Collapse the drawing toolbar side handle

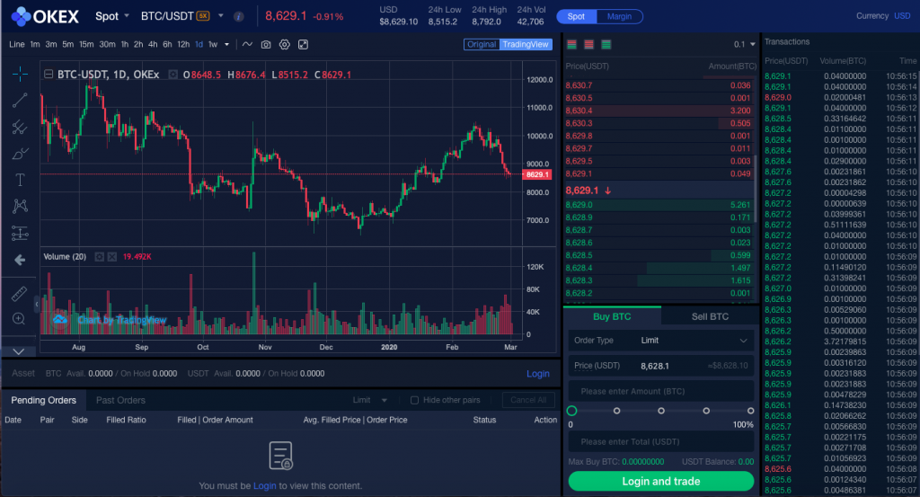point(36,304)
